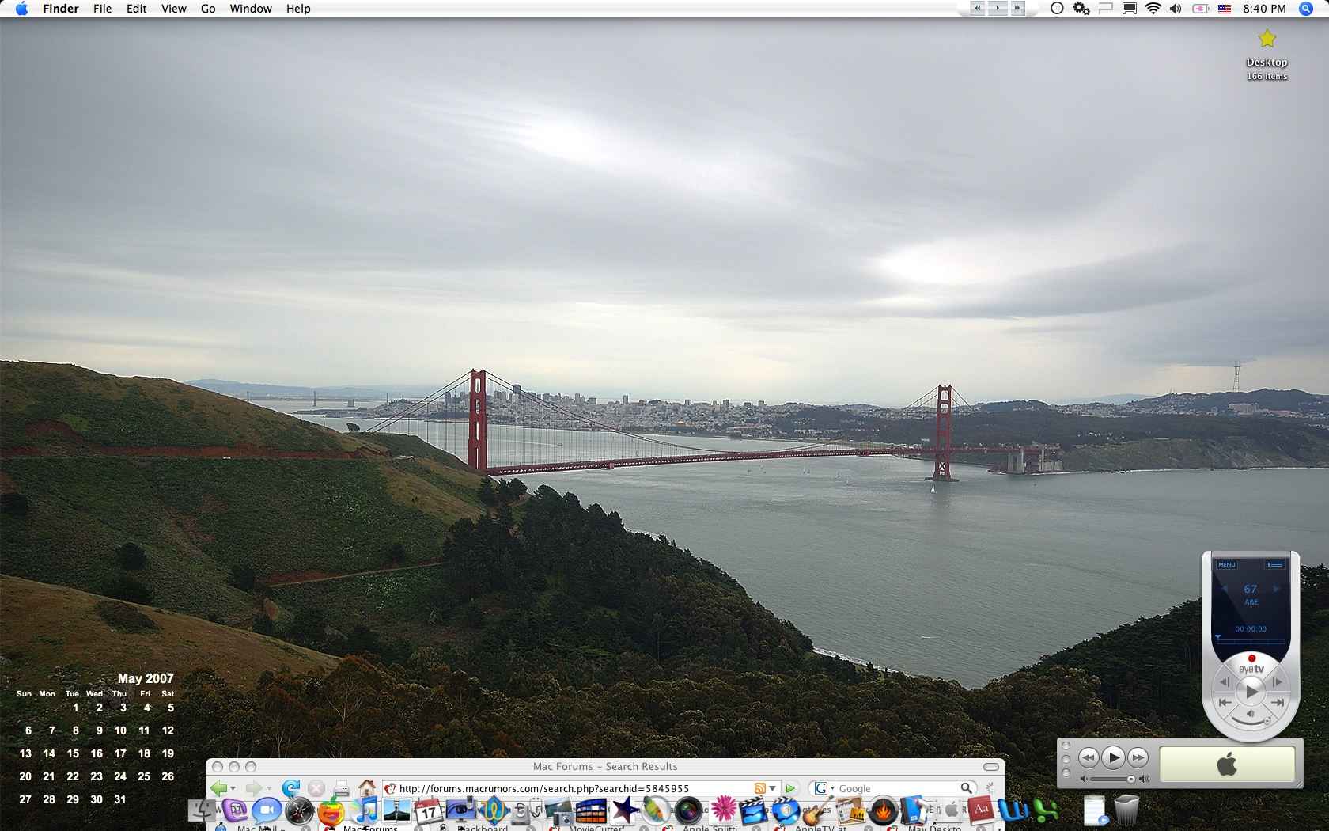Click the search magnifier in Google field

point(966,788)
